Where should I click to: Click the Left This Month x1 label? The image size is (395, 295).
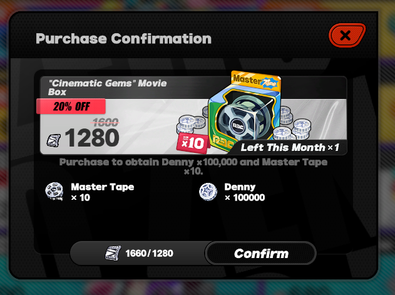tap(290, 147)
